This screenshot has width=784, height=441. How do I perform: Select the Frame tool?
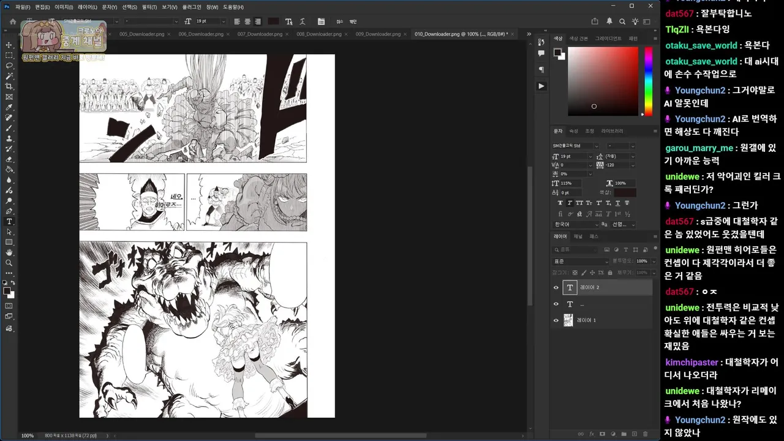click(x=9, y=97)
